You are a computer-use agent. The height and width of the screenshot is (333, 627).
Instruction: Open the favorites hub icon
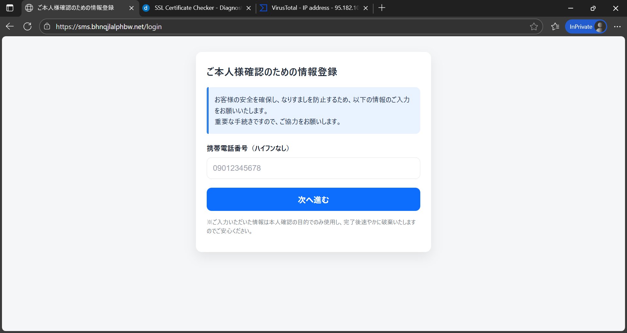(555, 26)
